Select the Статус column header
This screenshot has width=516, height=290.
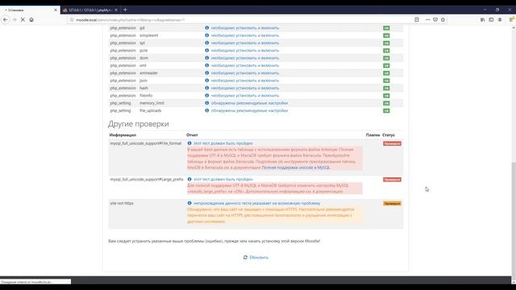click(389, 135)
